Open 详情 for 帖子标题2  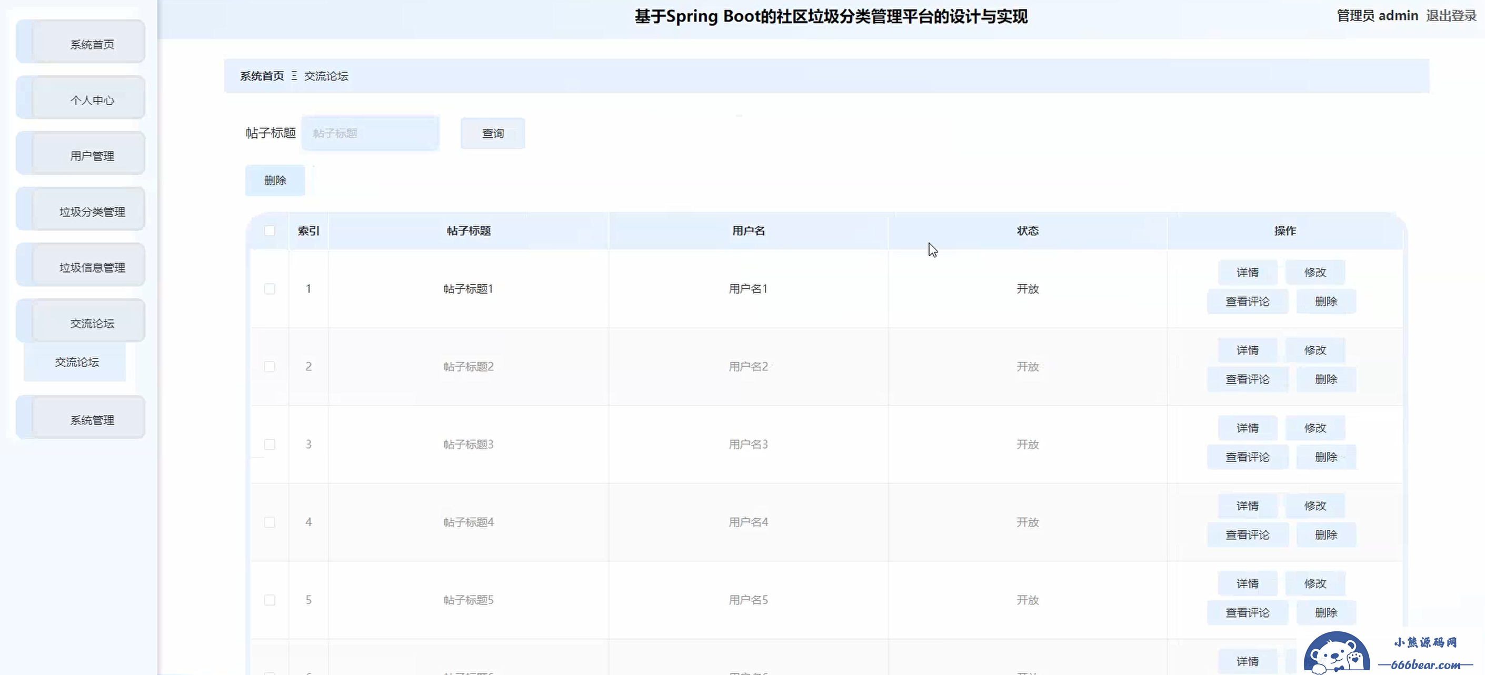1248,350
